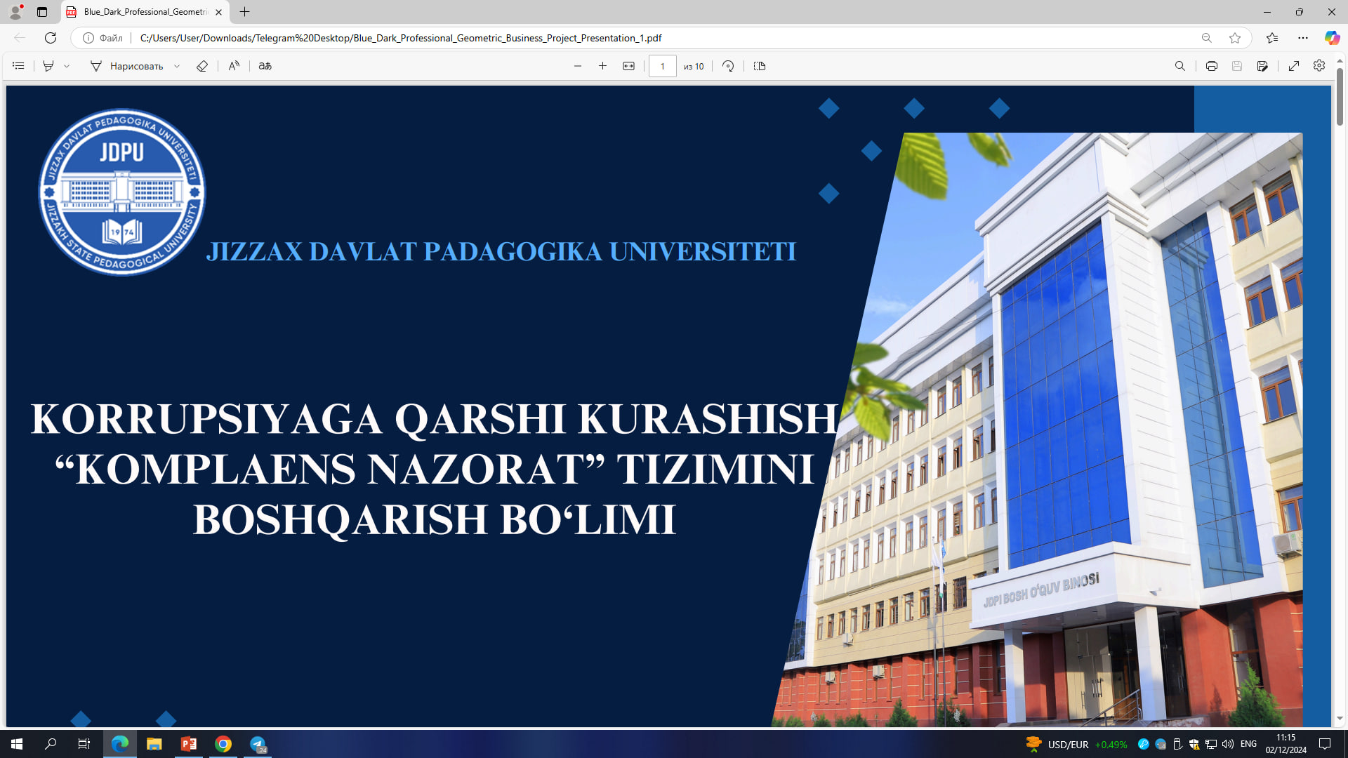Click Save As icon in PDF toolbar
The height and width of the screenshot is (758, 1348).
tap(1262, 66)
